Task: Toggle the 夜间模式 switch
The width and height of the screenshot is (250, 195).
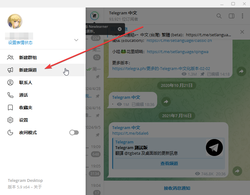Action: tap(74, 132)
